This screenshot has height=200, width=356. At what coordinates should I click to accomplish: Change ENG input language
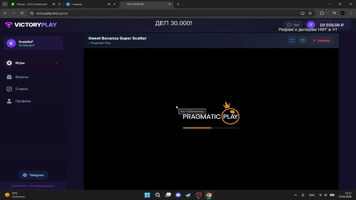click(312, 195)
